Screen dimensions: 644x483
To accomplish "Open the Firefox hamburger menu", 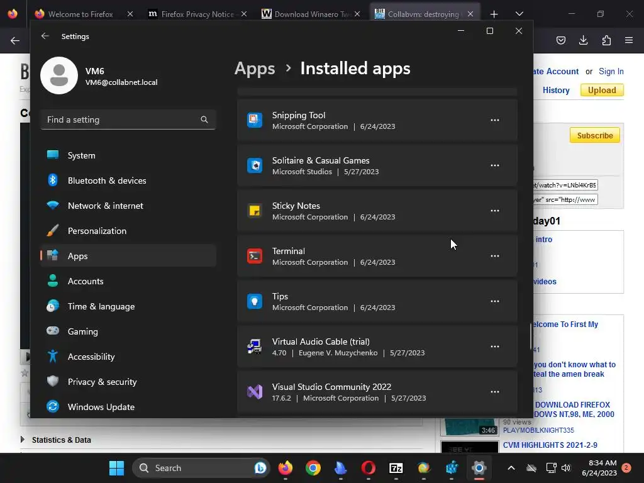I will (x=629, y=40).
